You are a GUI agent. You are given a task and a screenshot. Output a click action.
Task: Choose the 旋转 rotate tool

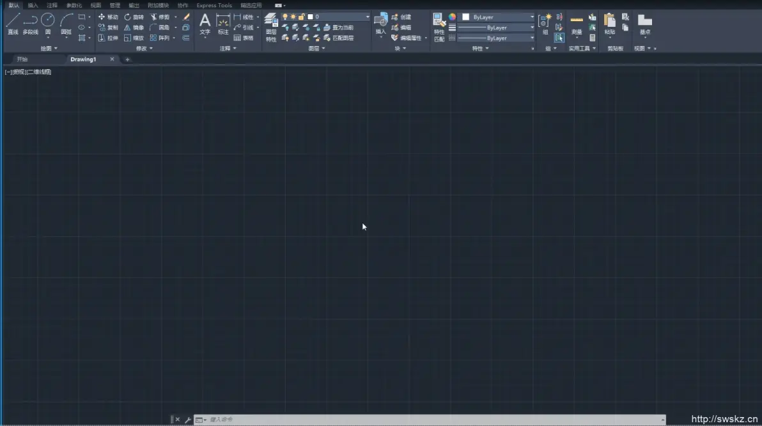(x=134, y=17)
